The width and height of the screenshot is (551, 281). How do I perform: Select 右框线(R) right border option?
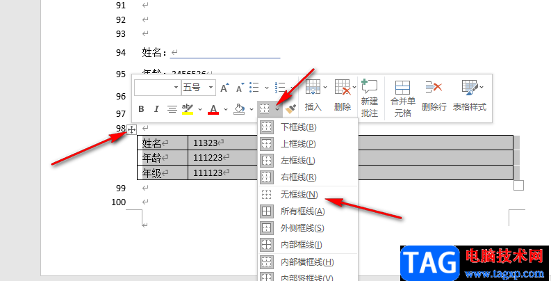tap(309, 177)
